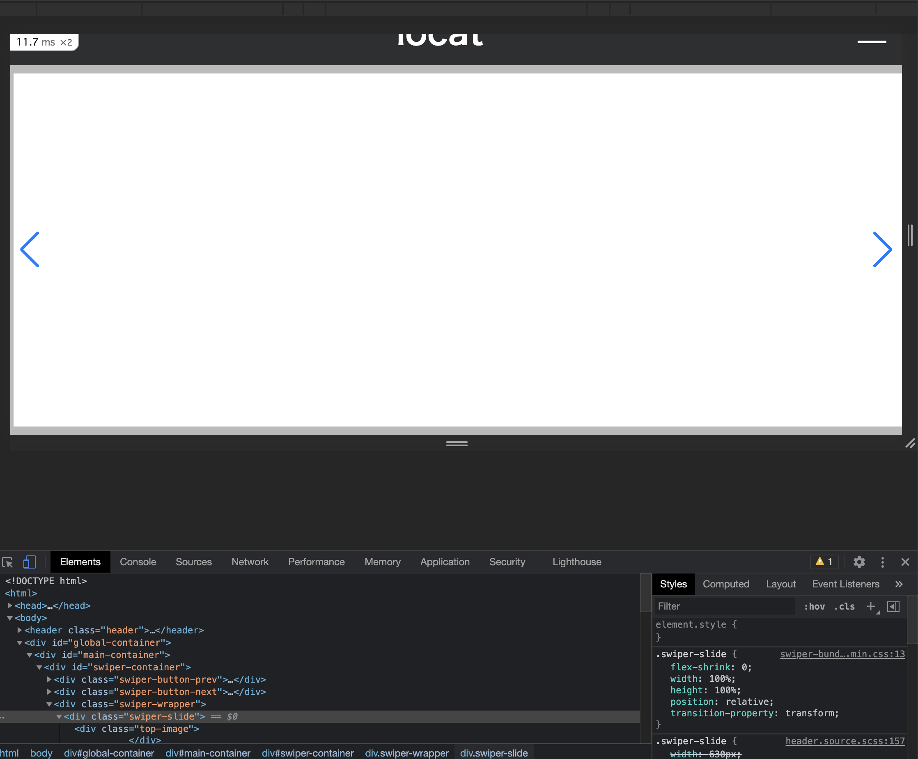Open the Computed styles tab
Image resolution: width=918 pixels, height=759 pixels.
pyautogui.click(x=726, y=584)
